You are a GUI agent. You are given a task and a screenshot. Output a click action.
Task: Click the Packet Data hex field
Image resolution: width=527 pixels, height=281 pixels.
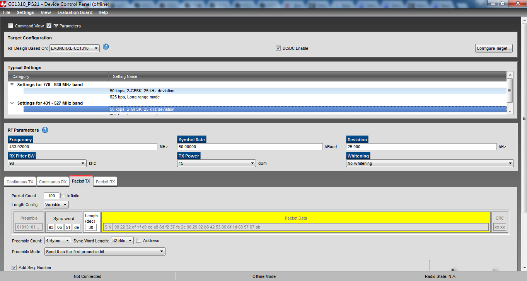click(300, 227)
